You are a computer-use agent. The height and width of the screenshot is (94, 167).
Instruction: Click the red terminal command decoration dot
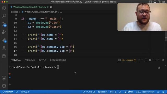pyautogui.click(x=10, y=74)
